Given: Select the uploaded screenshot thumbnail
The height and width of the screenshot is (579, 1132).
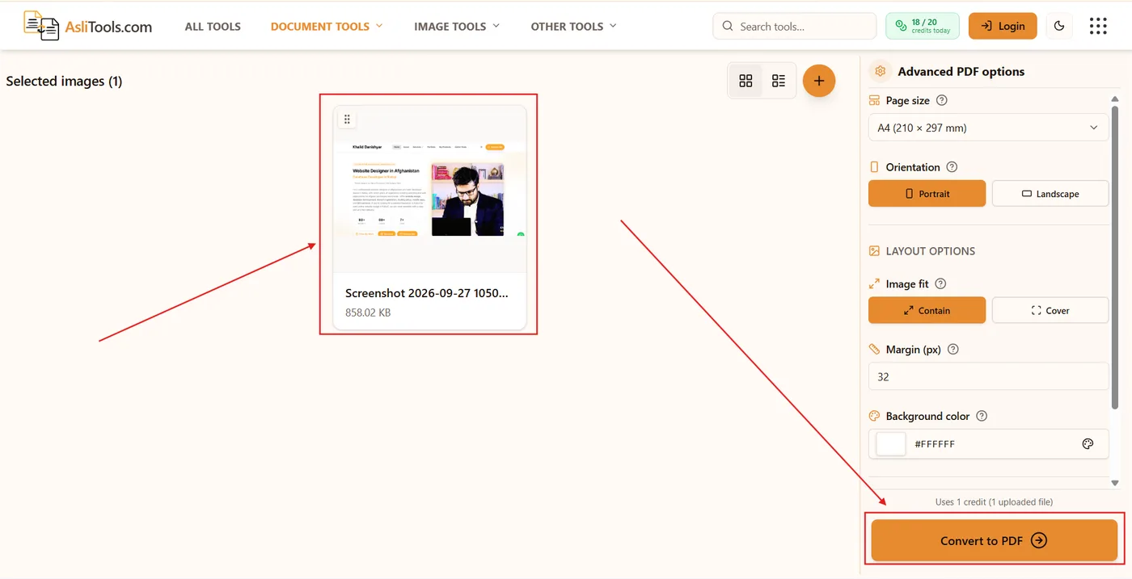Looking at the screenshot, I should click(429, 189).
